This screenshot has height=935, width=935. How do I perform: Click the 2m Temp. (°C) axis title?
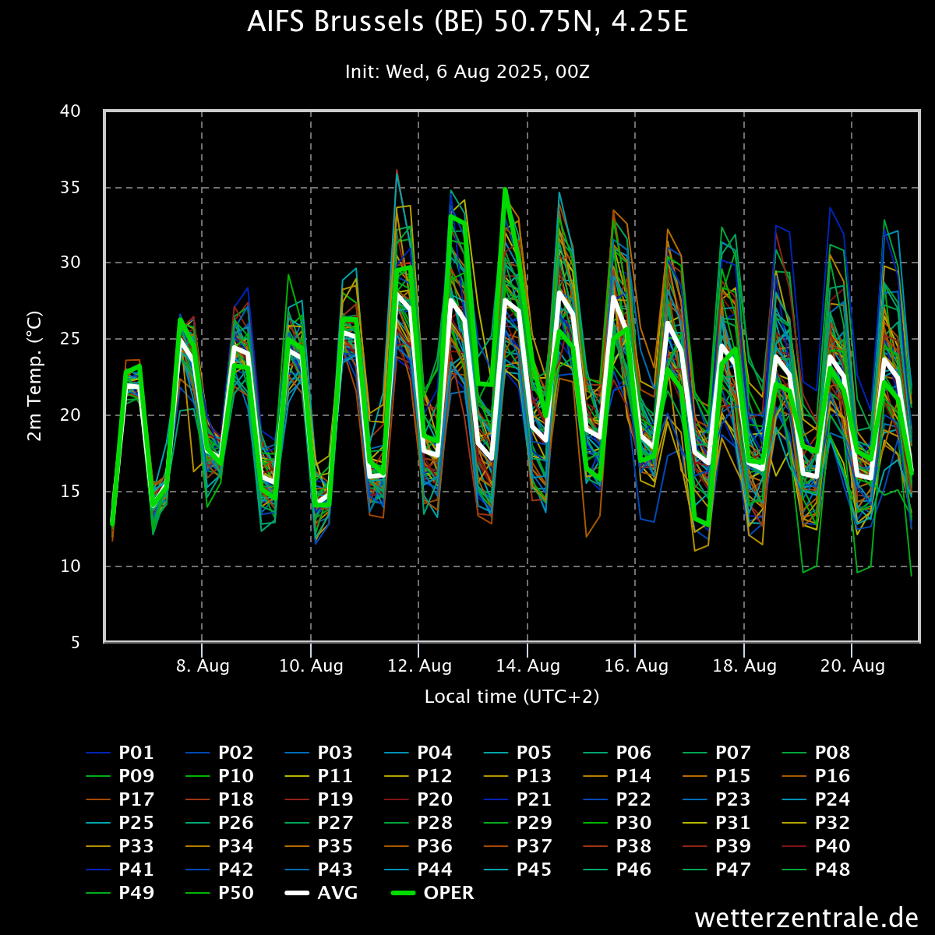34,376
